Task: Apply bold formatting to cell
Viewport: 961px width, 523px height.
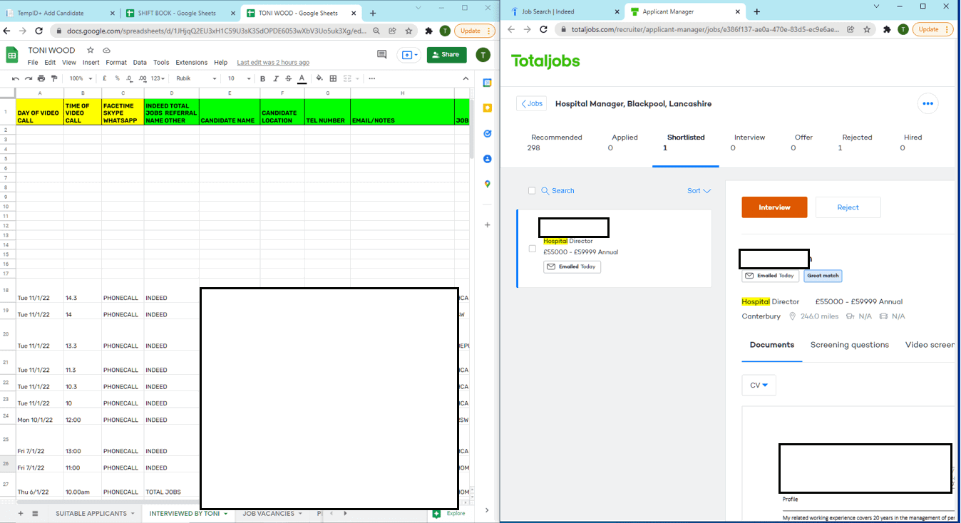Action: pos(262,78)
